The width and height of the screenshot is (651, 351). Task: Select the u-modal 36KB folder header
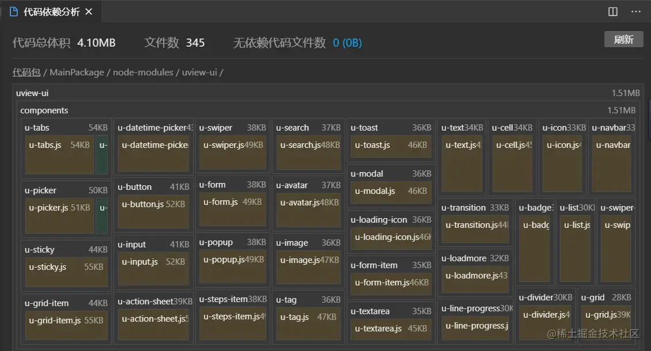click(391, 173)
